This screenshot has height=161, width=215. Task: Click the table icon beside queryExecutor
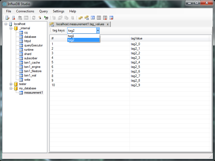21,45
